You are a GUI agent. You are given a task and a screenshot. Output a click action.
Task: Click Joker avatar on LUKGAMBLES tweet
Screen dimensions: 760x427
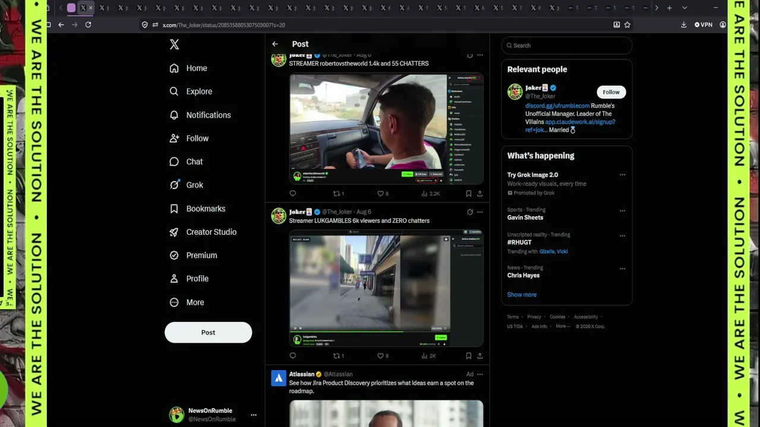(x=278, y=216)
